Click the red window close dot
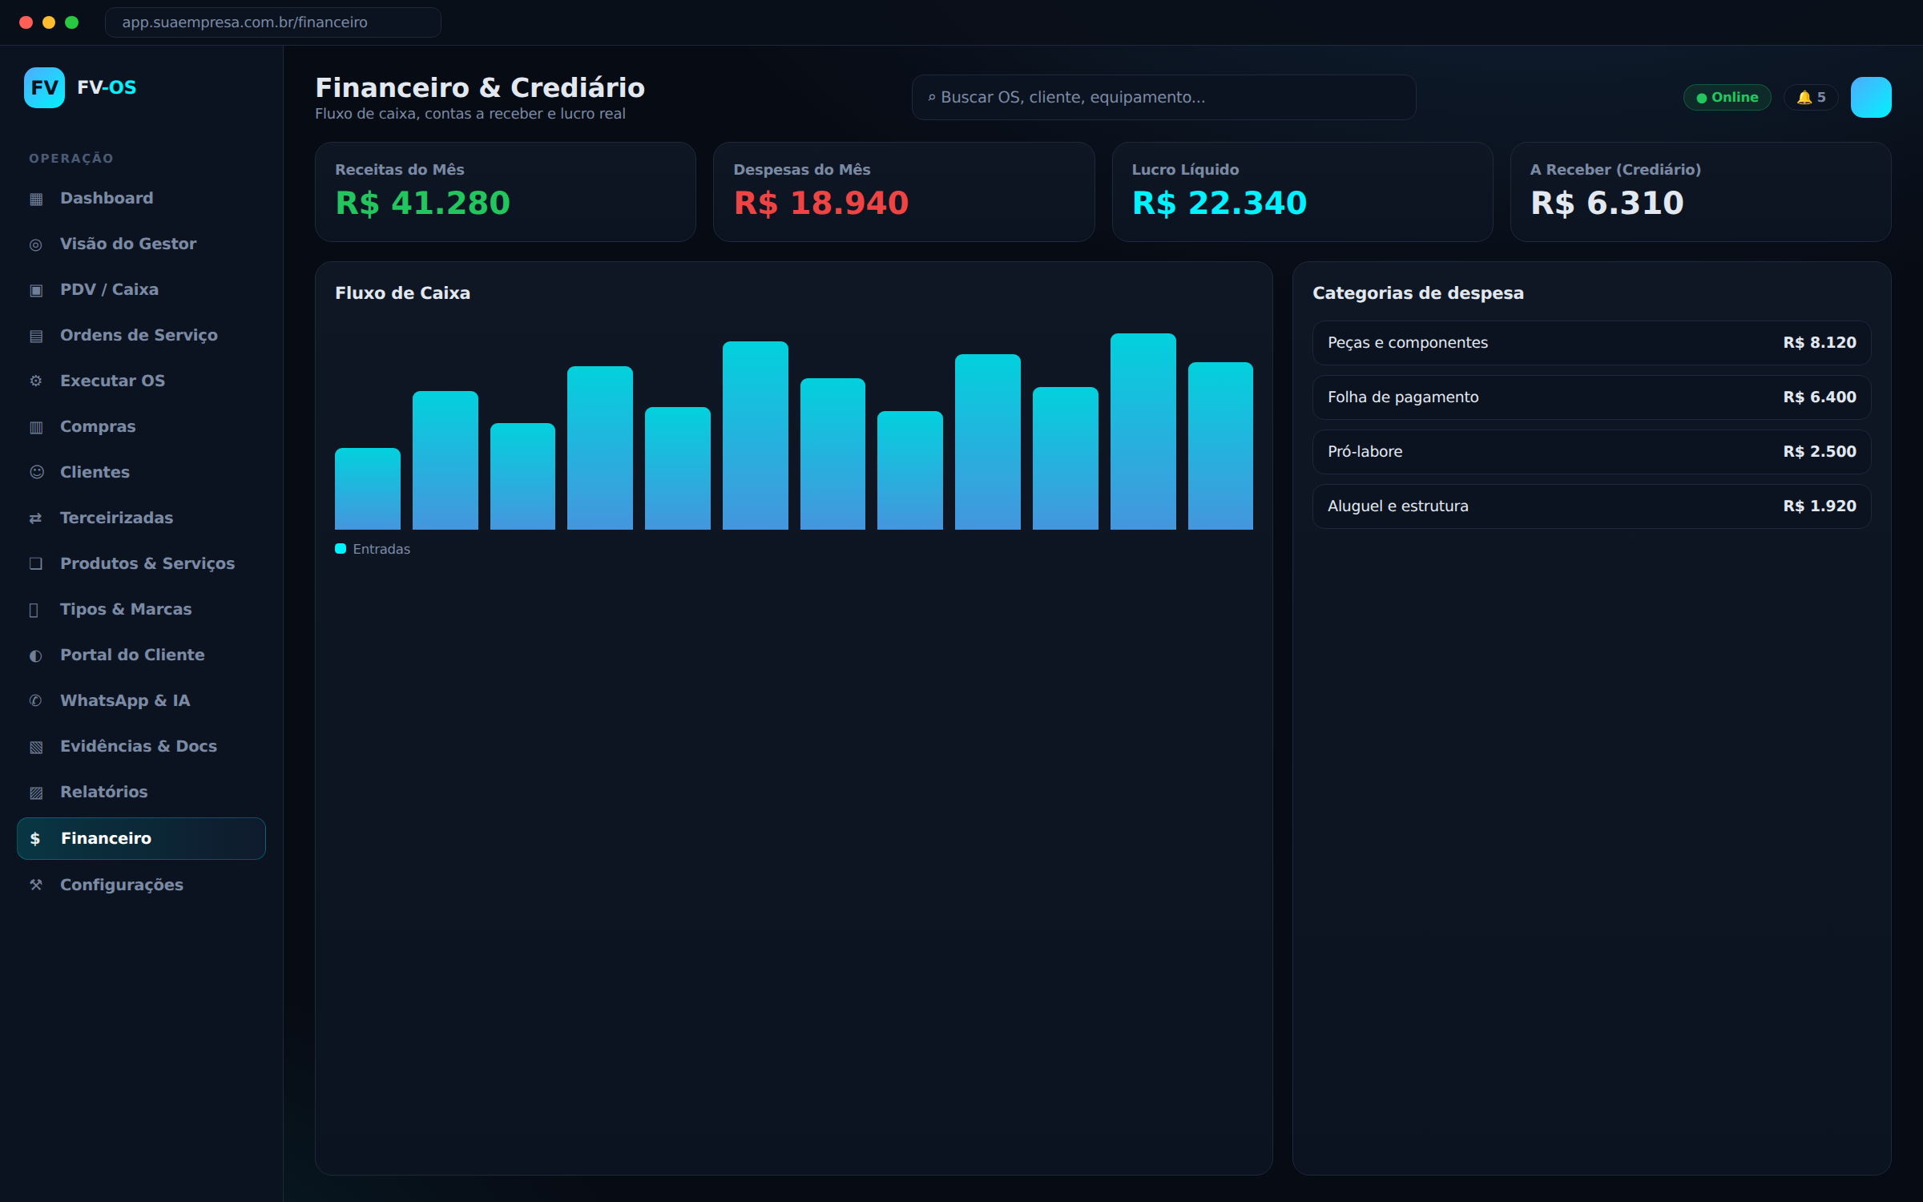1923x1202 pixels. click(x=26, y=22)
